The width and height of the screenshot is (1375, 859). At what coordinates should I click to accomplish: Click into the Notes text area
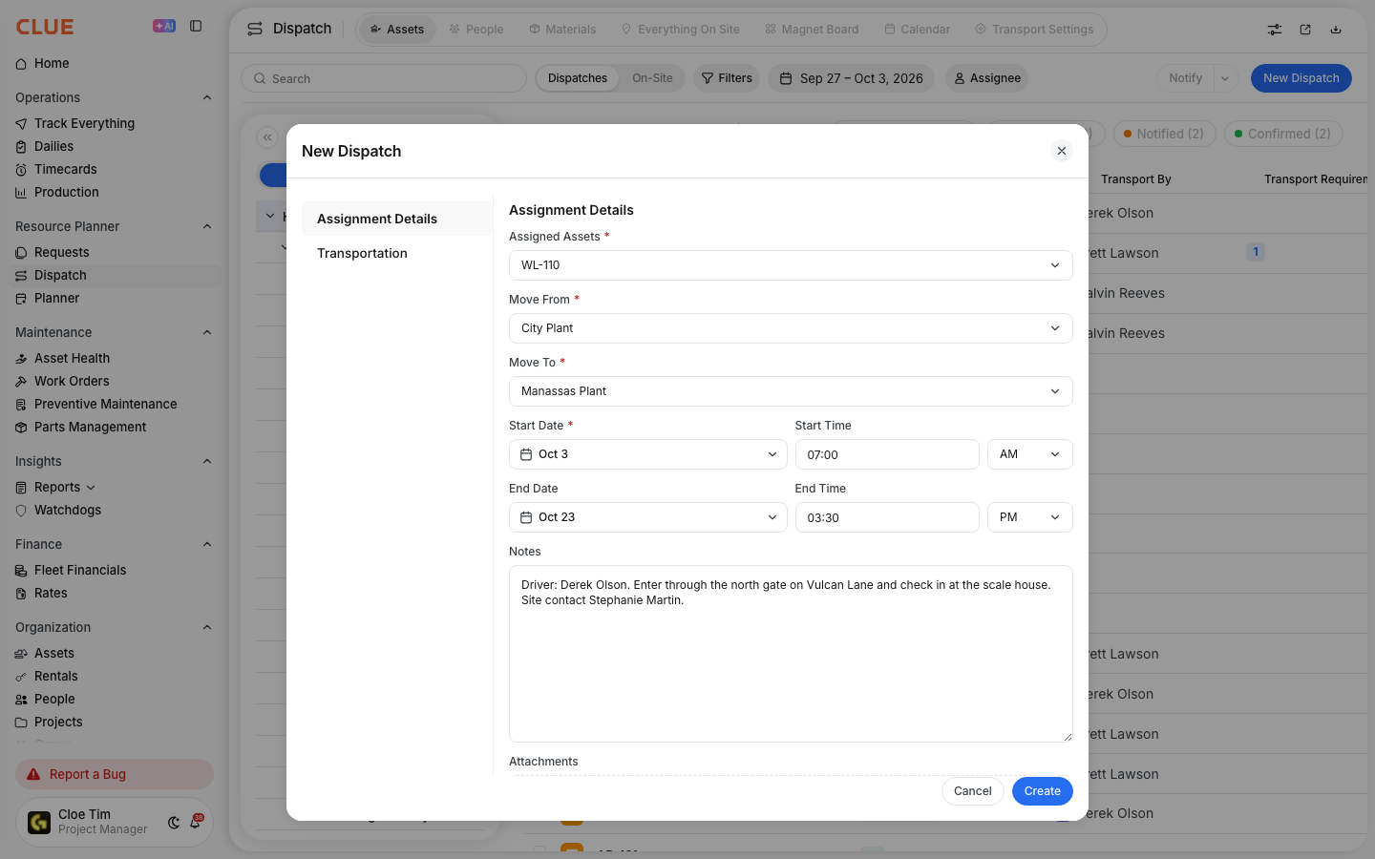pos(791,654)
